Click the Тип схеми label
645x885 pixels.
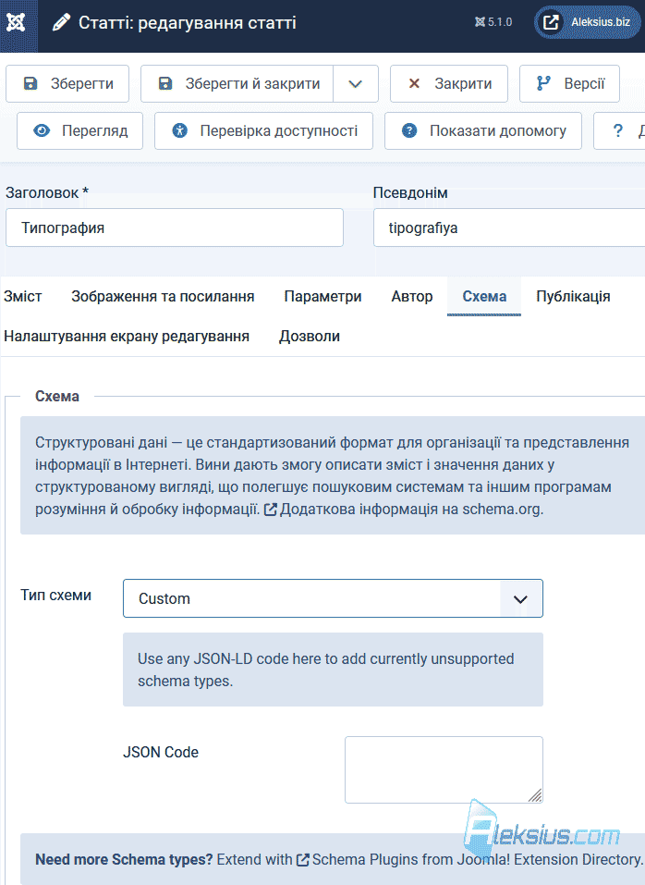(x=55, y=595)
